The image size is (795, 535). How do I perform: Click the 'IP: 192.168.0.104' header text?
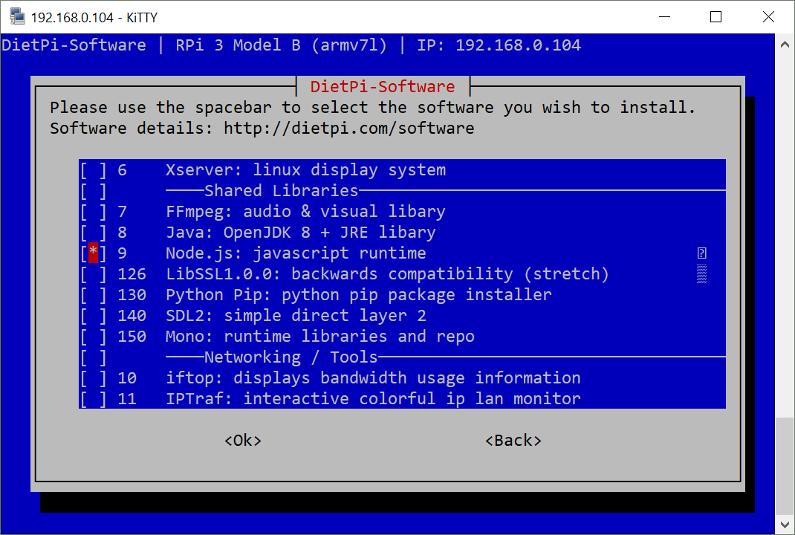click(499, 45)
